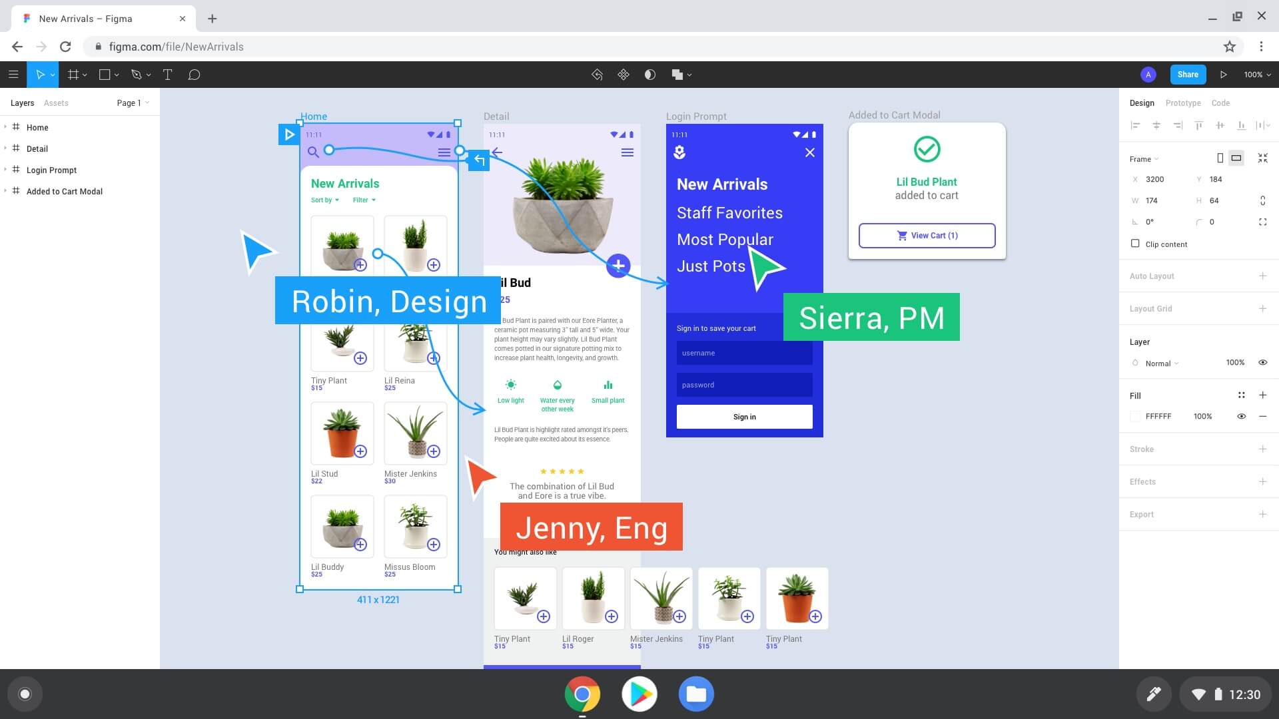Select the Text tool
This screenshot has height=719, width=1279.
click(x=167, y=75)
